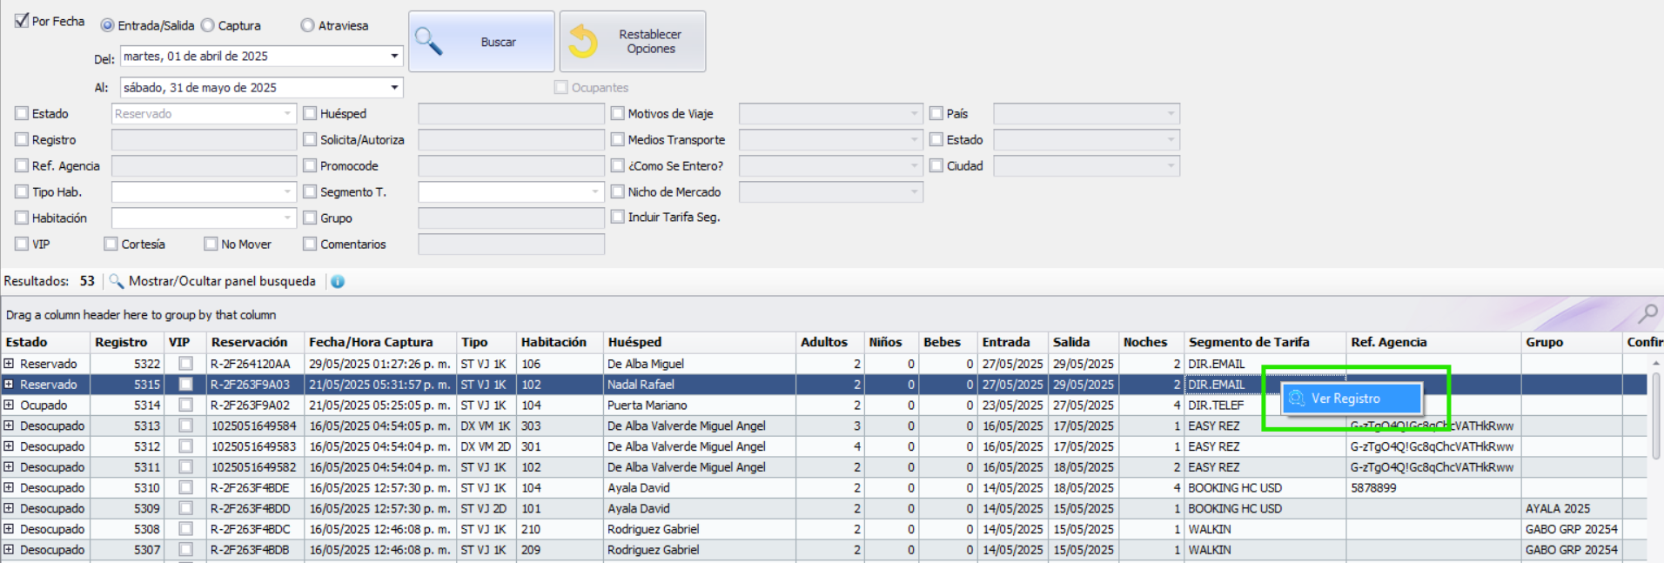
Task: Tick the Comentarios filter checkbox
Action: [310, 244]
